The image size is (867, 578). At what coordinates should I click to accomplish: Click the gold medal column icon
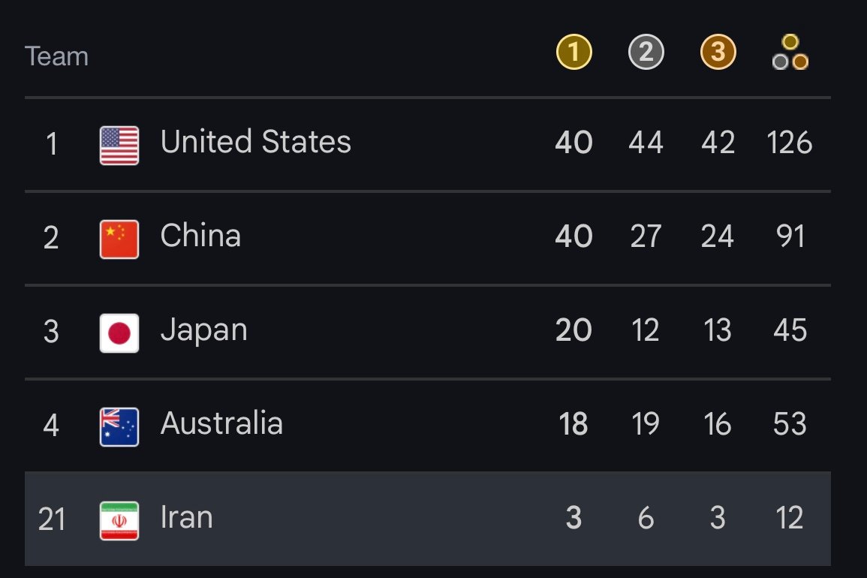(574, 52)
